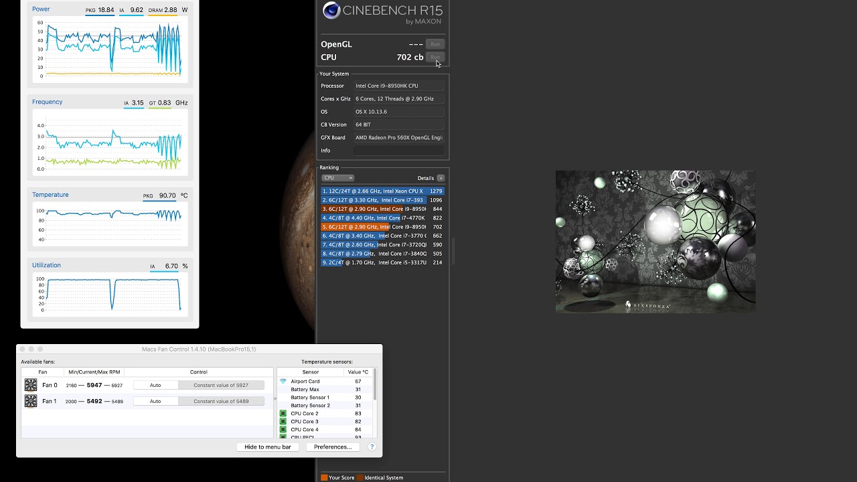The width and height of the screenshot is (857, 482).
Task: Click the IA 3.15 frequency readout
Action: coord(134,103)
